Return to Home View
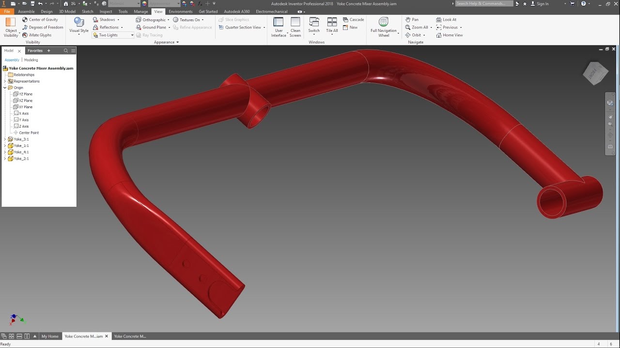This screenshot has height=348, width=620. [449, 35]
